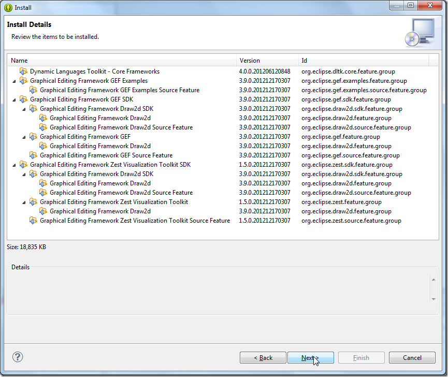Viewport: 448px width, 377px height.
Task: Click org.eclipse.gef.feature.group id
Action: click(x=341, y=137)
